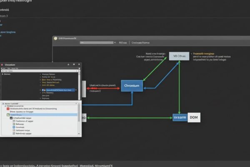This screenshot has height=167, width=250.
Task: Click the round yellow app icon in main window title
Action: click(x=55, y=38)
